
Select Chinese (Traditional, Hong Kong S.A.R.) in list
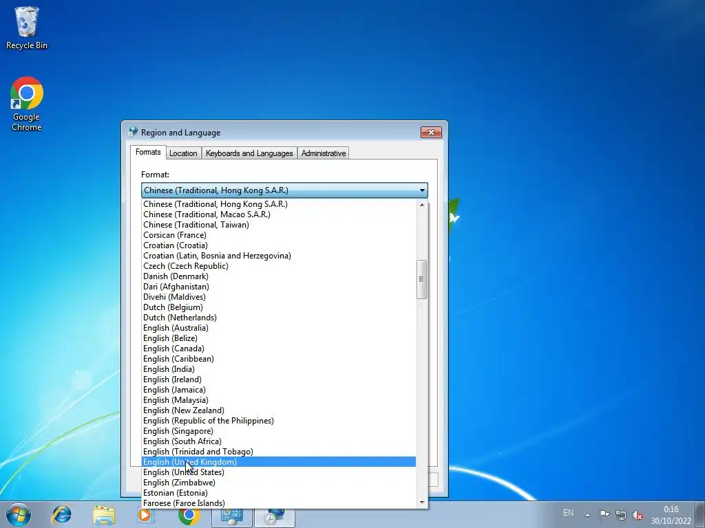click(279, 203)
